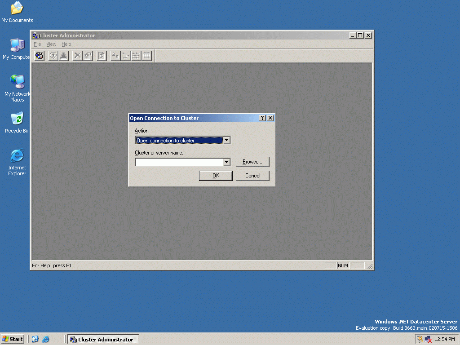Click the Take Offline triangle toolbar icon
Viewport: 460px width, 345px height.
63,56
